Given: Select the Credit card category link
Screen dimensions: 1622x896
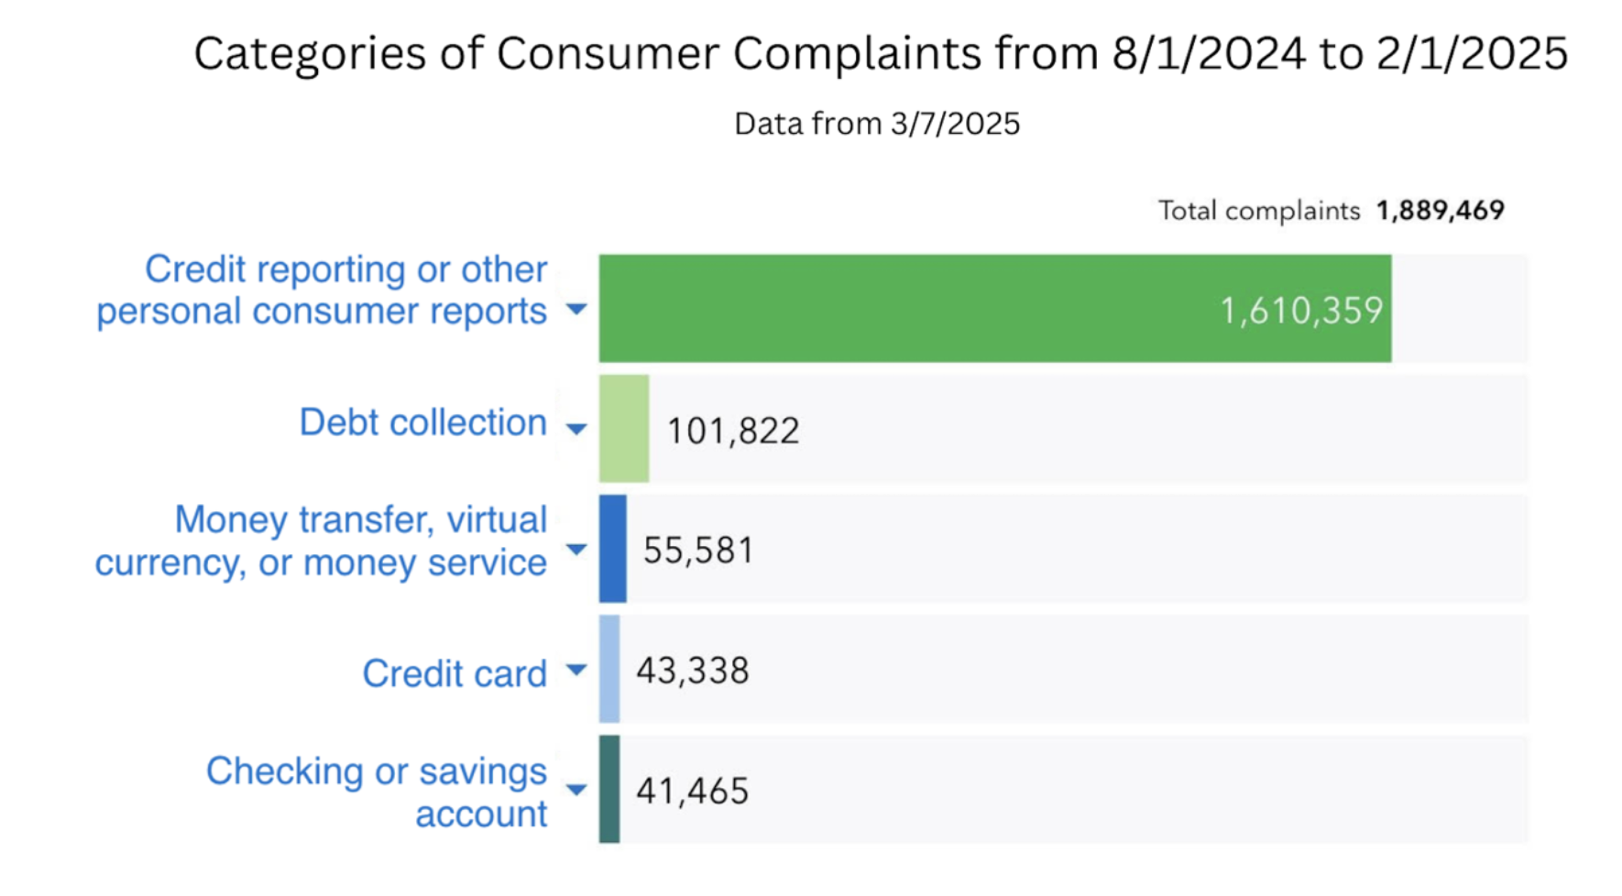Looking at the screenshot, I should click(455, 674).
